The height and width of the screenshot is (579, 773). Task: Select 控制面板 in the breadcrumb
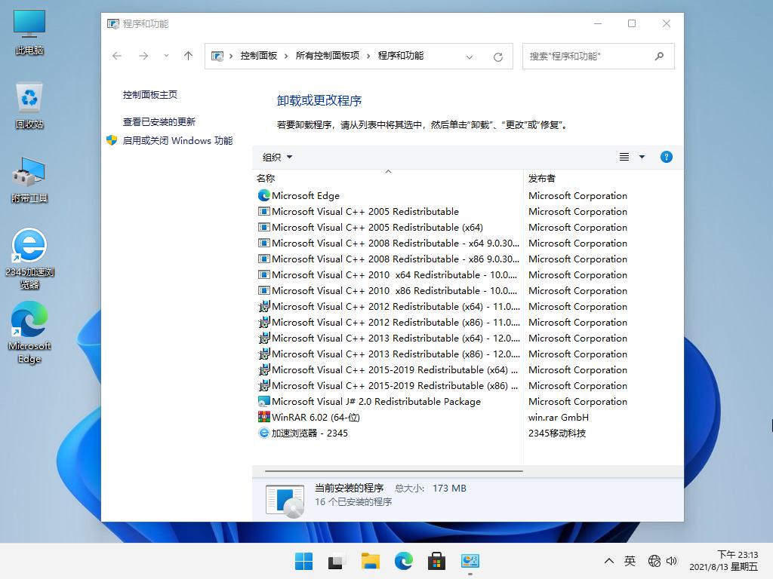tap(259, 56)
